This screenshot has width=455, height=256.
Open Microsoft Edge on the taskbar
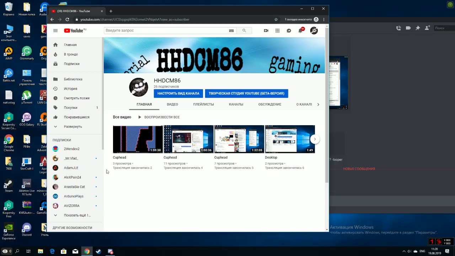tap(52, 251)
